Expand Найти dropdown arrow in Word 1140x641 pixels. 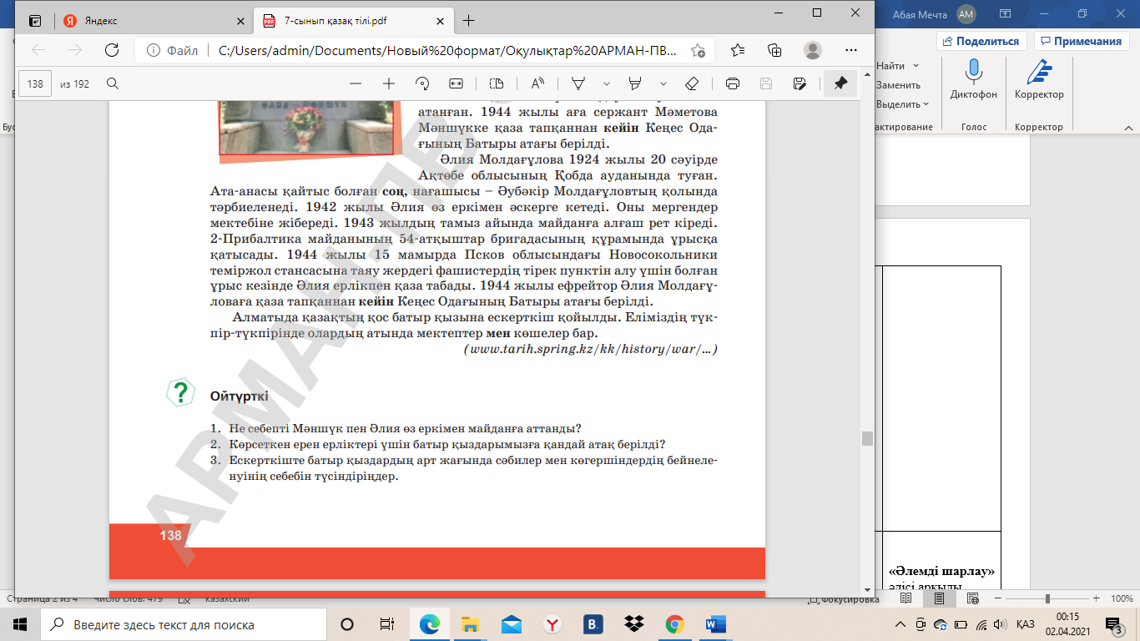pyautogui.click(x=916, y=66)
